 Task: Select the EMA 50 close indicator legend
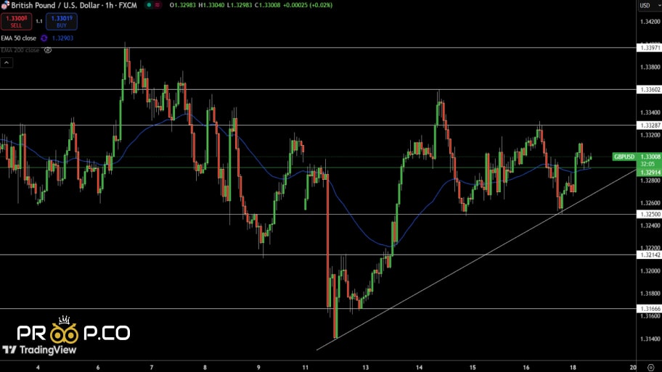19,38
